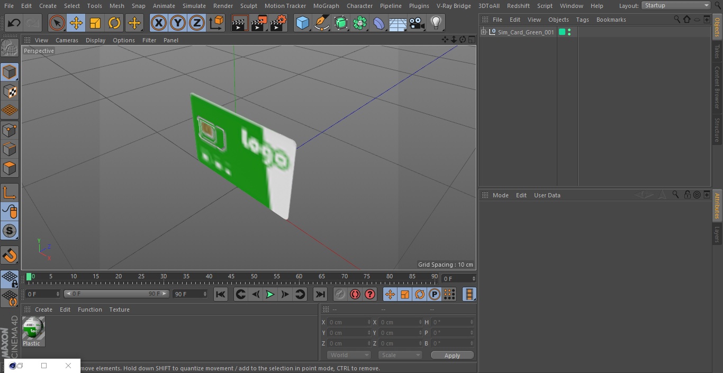Toggle Position keyframe recording icon
The width and height of the screenshot is (723, 373).
point(390,294)
